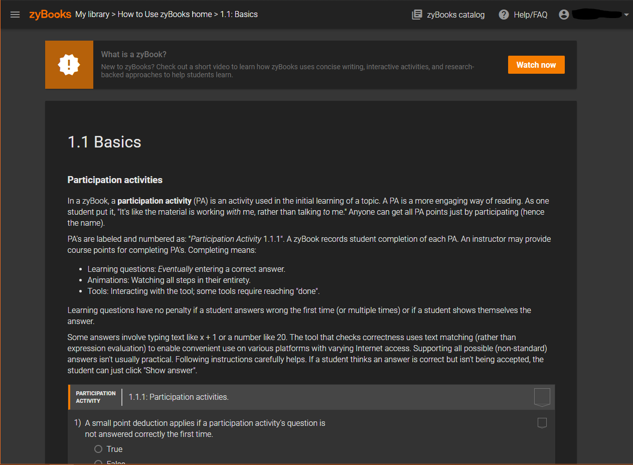Click the orange alert badge icon

(x=69, y=65)
